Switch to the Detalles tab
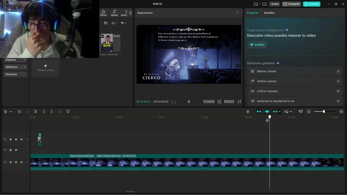Image resolution: width=347 pixels, height=195 pixels. [269, 13]
